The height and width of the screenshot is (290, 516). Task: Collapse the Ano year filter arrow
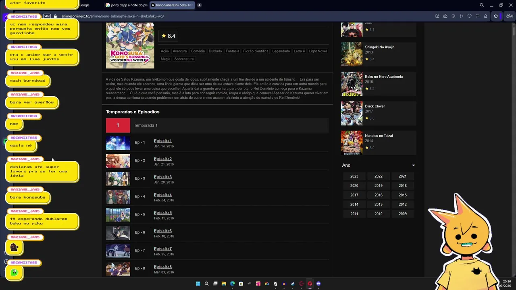pos(413,165)
